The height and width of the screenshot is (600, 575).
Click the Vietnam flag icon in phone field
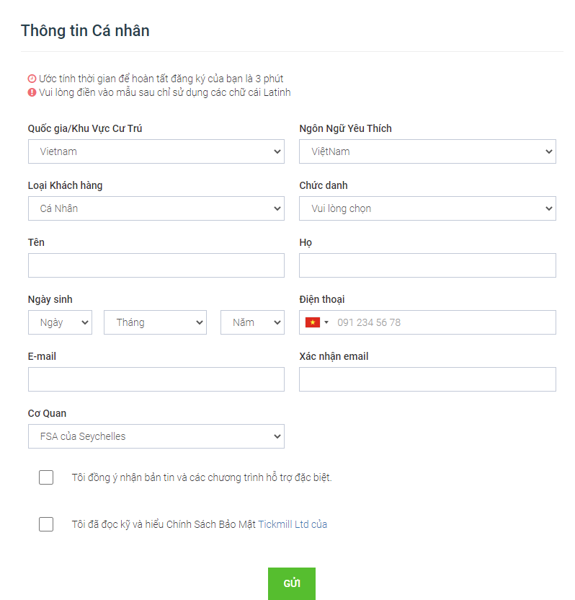coord(312,322)
